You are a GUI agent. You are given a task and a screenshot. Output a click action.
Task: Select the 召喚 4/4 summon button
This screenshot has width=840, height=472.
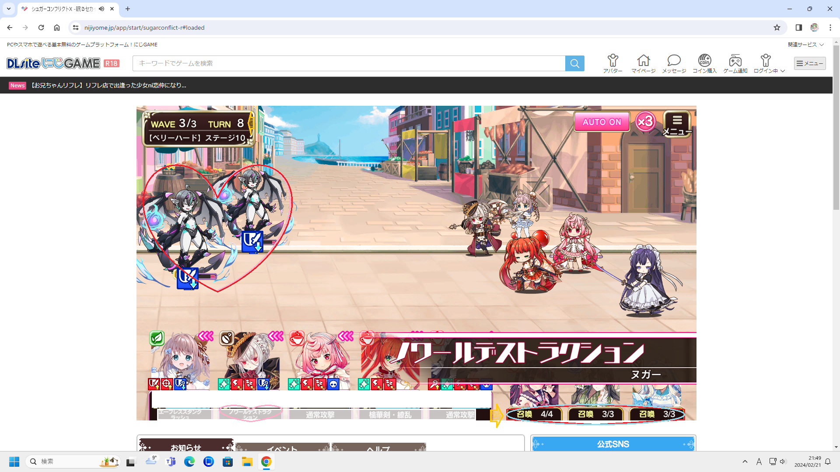535,414
